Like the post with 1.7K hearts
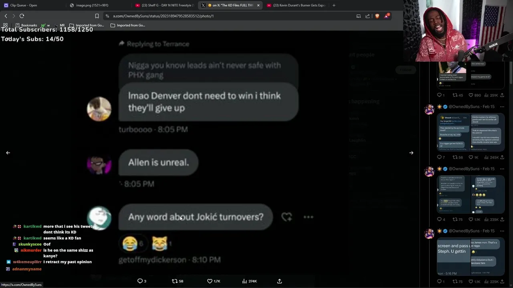This screenshot has width=513, height=288. point(210,281)
